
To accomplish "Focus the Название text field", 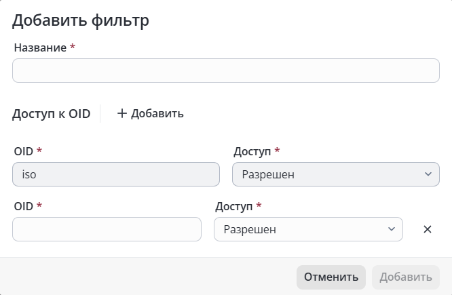I will (x=226, y=71).
